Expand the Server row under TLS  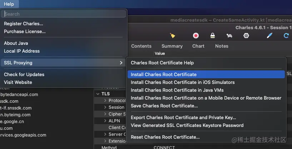tap(105, 134)
